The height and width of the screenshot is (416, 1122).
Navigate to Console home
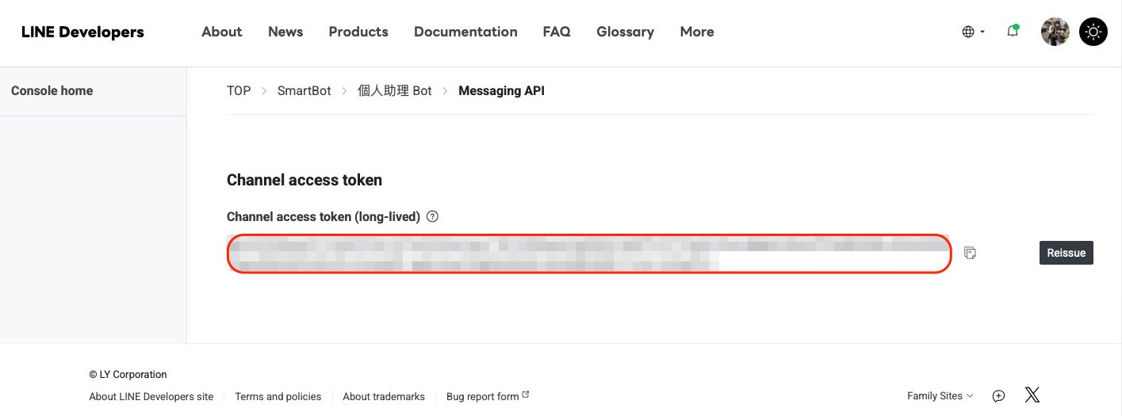tap(52, 90)
